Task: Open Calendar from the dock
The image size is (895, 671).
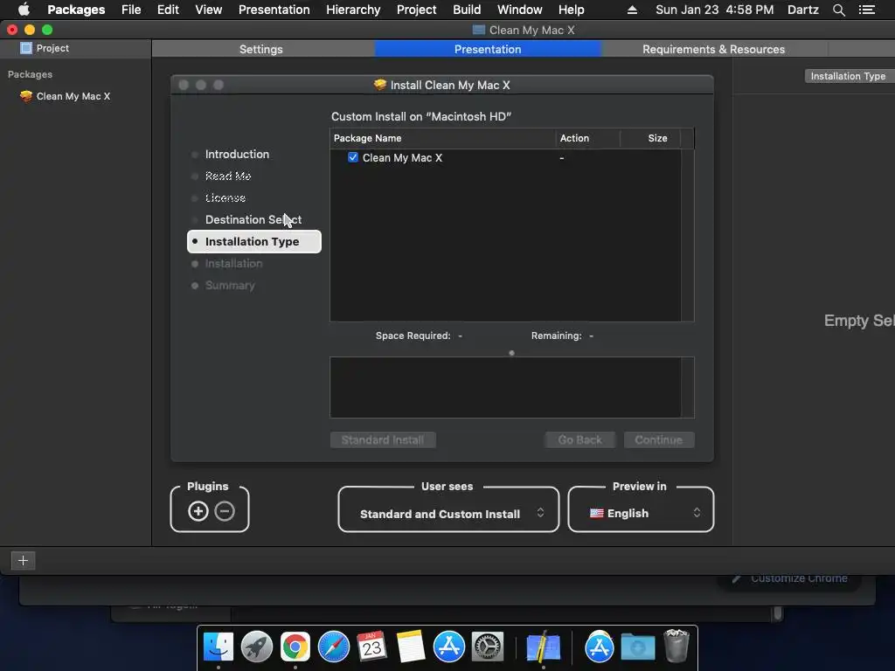Action: pyautogui.click(x=372, y=647)
